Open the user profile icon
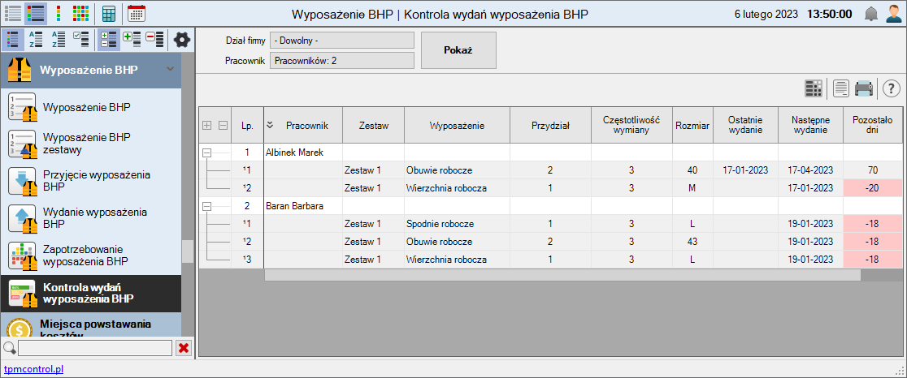 pyautogui.click(x=893, y=14)
